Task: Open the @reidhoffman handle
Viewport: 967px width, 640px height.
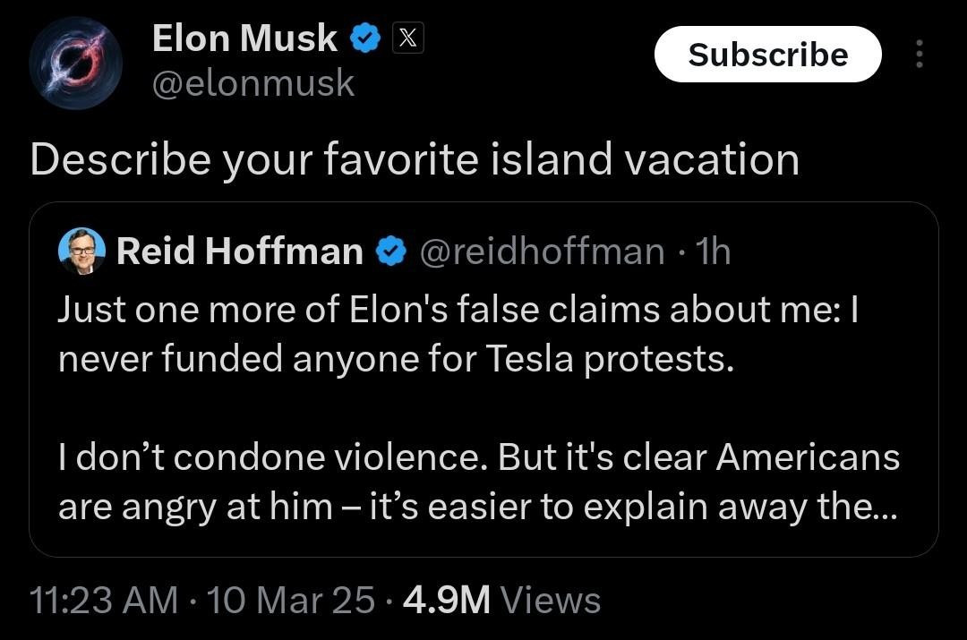Action: click(542, 252)
